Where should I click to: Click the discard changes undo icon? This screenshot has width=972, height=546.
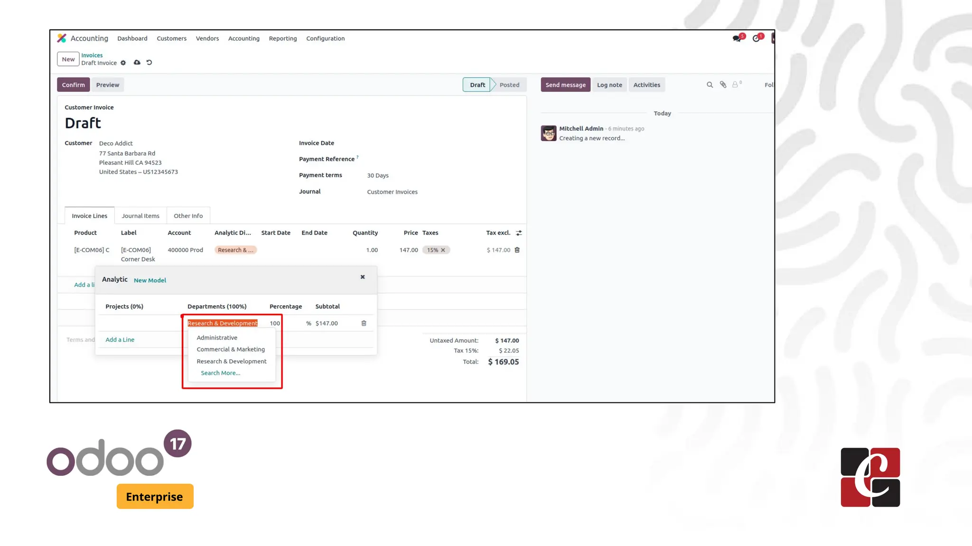pyautogui.click(x=149, y=63)
